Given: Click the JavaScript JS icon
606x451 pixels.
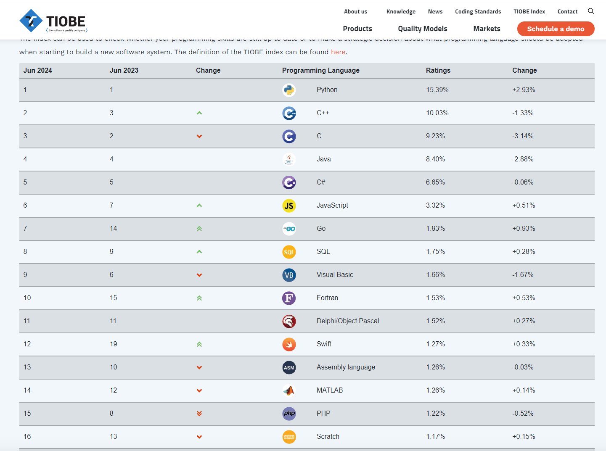Looking at the screenshot, I should (x=289, y=206).
